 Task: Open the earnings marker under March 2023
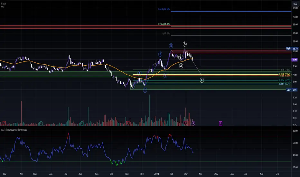click(4, 123)
